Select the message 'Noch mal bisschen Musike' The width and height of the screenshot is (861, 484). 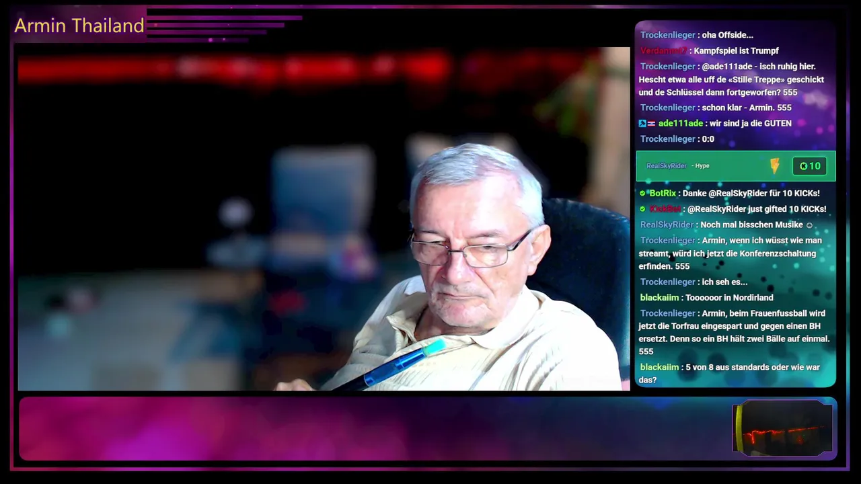coord(751,225)
